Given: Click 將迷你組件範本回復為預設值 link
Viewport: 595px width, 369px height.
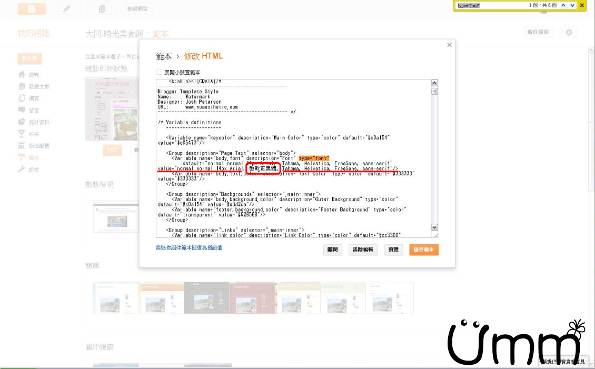Looking at the screenshot, I should point(189,247).
